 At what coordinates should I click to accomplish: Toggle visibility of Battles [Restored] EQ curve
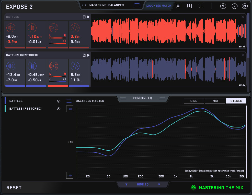[x=59, y=109]
